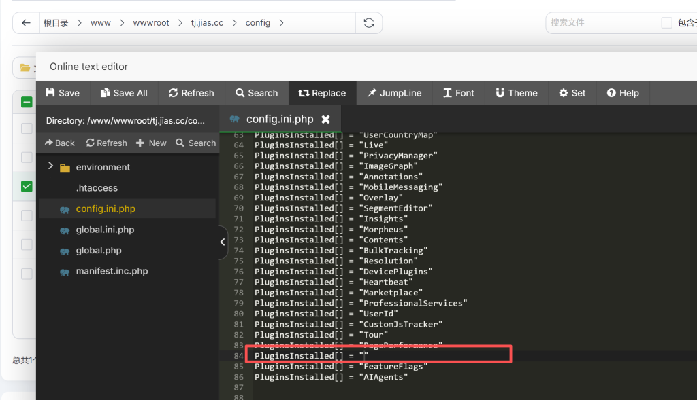Viewport: 697px width, 400px height.
Task: Click the refresh icon beside the path bar
Action: [x=369, y=23]
